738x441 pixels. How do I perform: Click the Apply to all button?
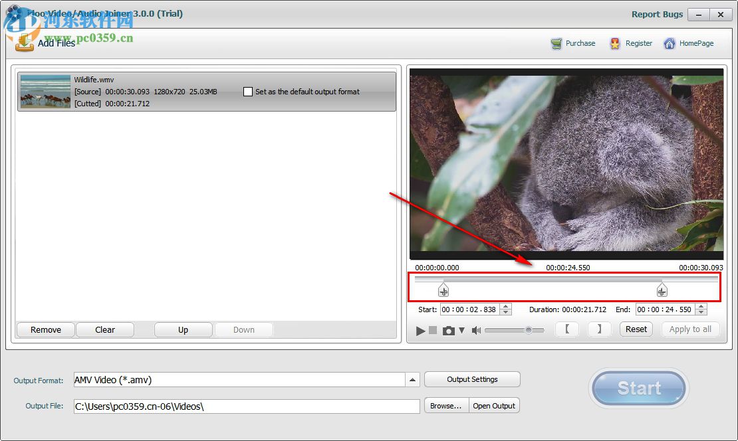691,329
